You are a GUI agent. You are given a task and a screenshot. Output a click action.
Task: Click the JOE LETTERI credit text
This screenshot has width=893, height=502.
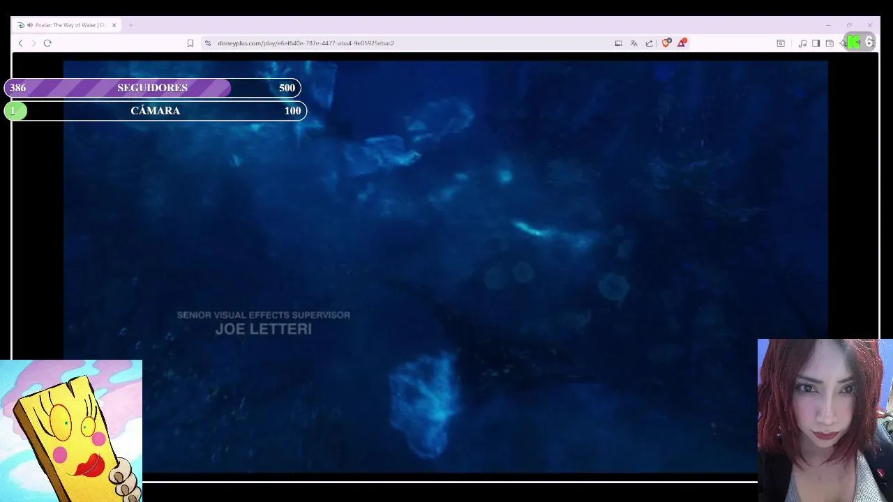[264, 329]
